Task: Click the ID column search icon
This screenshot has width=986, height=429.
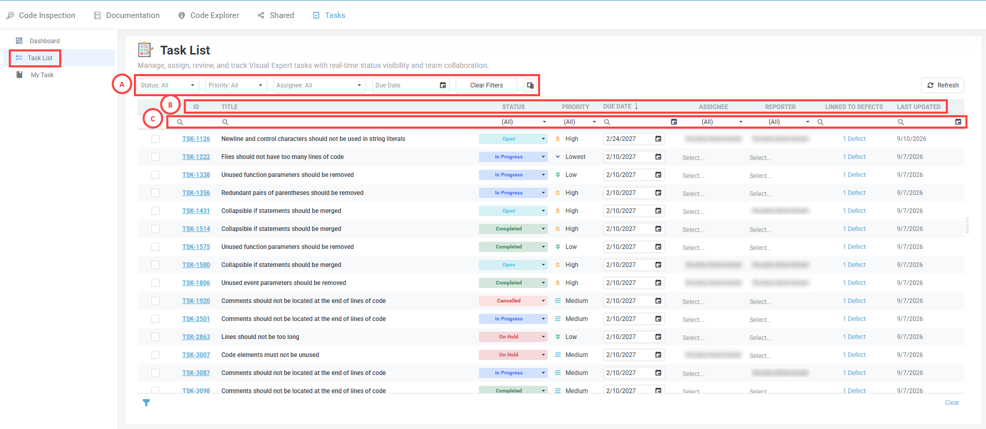Action: [x=180, y=122]
